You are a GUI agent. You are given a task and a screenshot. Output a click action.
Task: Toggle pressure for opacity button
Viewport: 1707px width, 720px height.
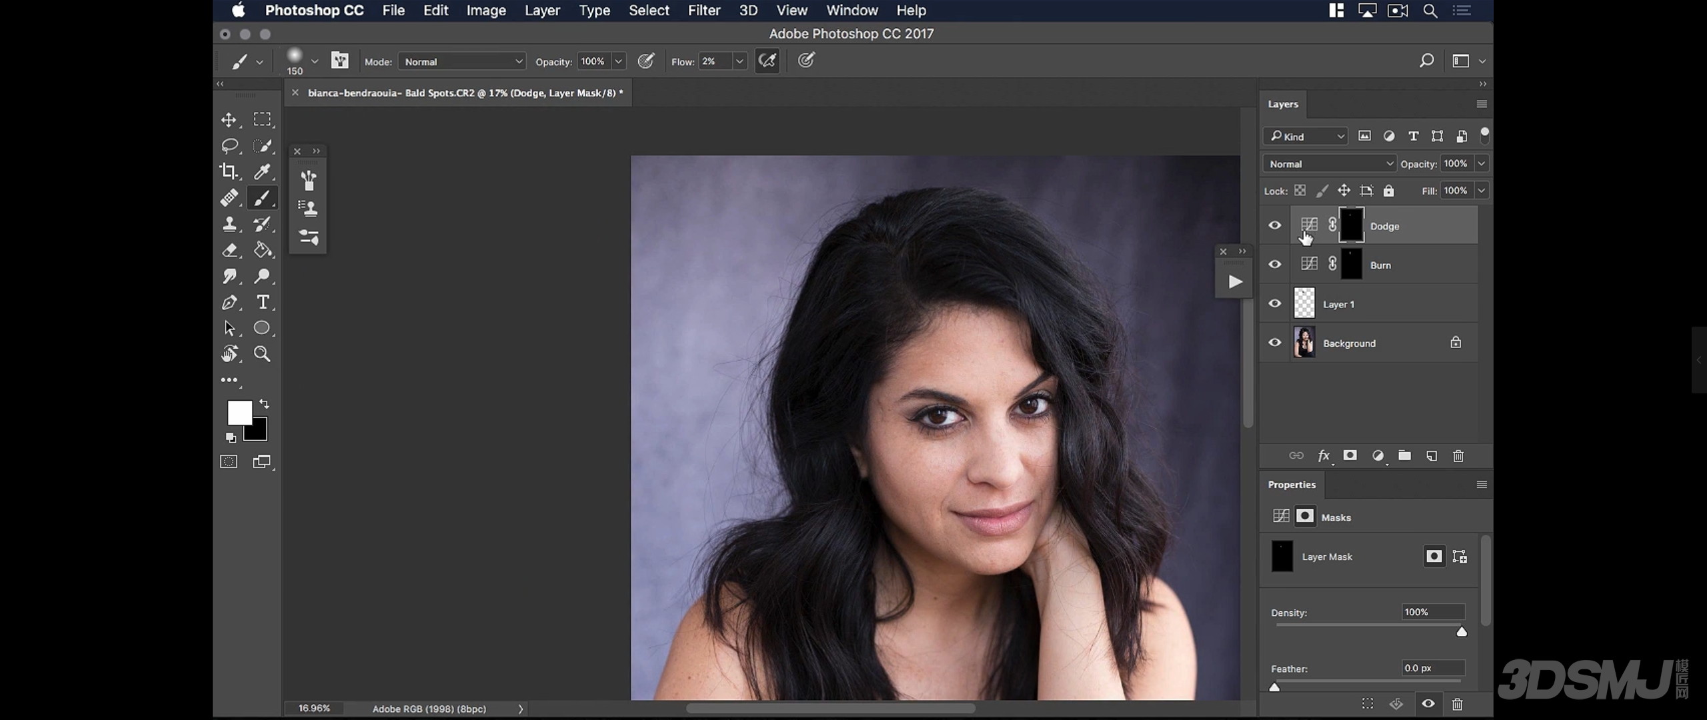pos(645,61)
